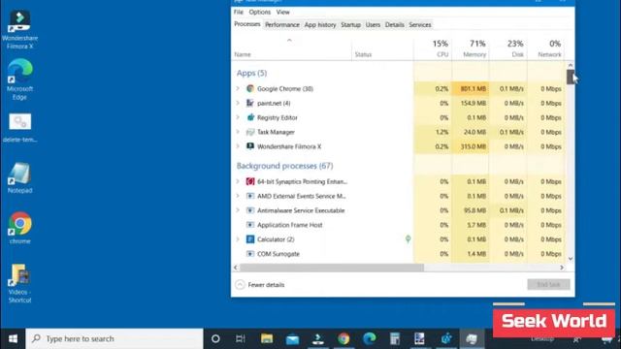Switch to the Startup tab

coord(350,24)
